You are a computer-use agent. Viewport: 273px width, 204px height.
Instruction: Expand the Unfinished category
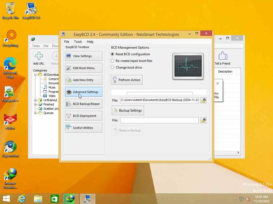click(x=35, y=100)
